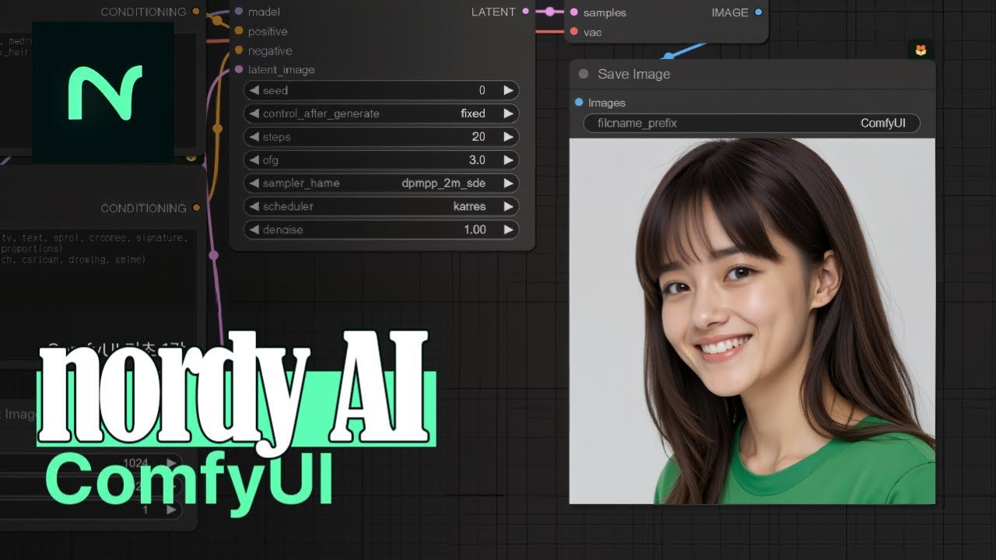Click the lower CONDITIONING output dot
Viewport: 996px width, 560px height.
point(196,208)
